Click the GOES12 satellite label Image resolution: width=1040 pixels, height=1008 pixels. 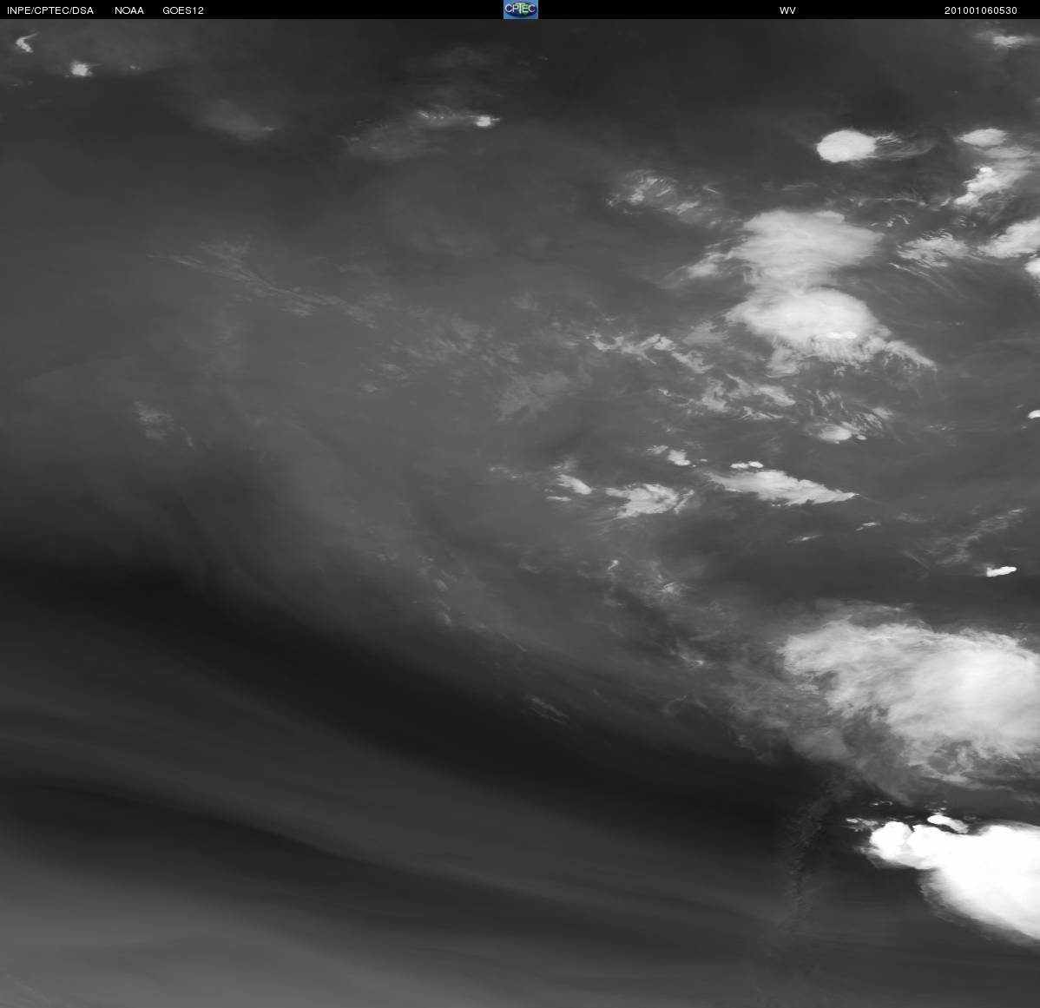click(183, 10)
